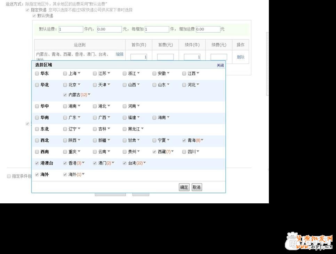Click the 取消 cancel button
The height and width of the screenshot is (254, 336).
[197, 187]
